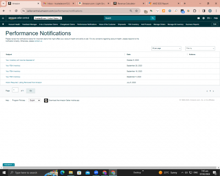The image size is (220, 176).
Task: Open FBA Inventory in the navigation bar
Action: (133, 24)
